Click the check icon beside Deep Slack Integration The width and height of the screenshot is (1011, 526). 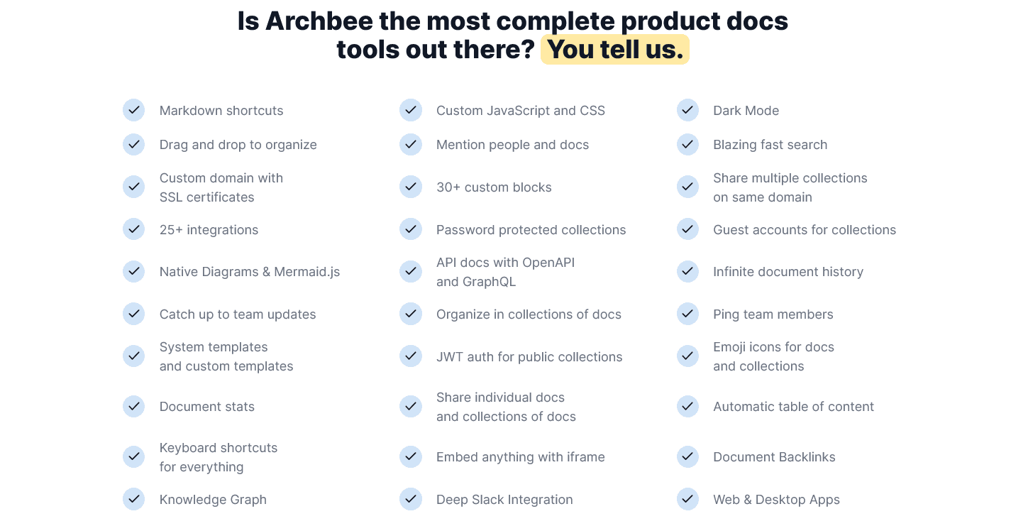tap(411, 499)
